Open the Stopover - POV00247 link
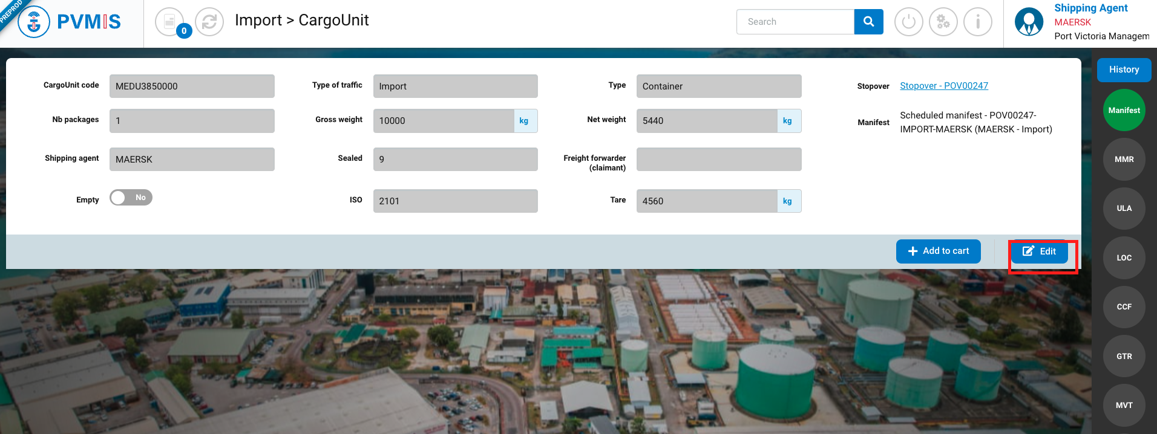The image size is (1157, 434). pyautogui.click(x=943, y=86)
